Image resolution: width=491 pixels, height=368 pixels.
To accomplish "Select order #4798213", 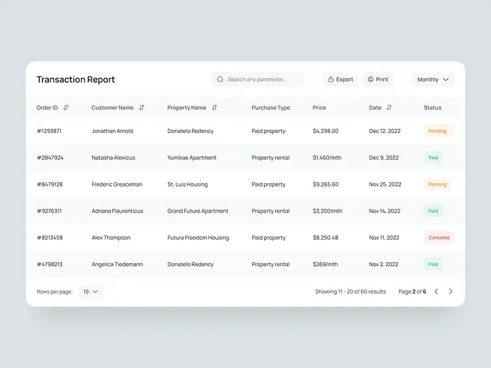I will click(x=50, y=264).
